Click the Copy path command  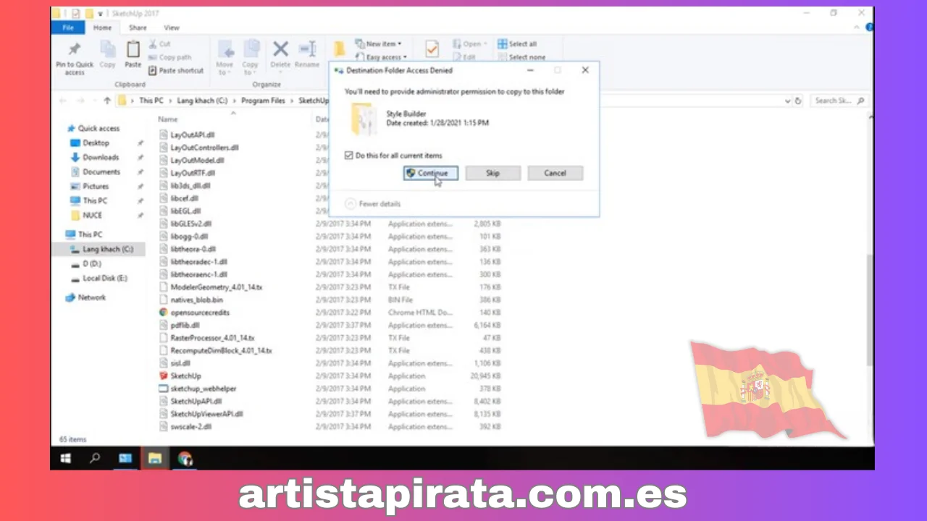point(169,57)
